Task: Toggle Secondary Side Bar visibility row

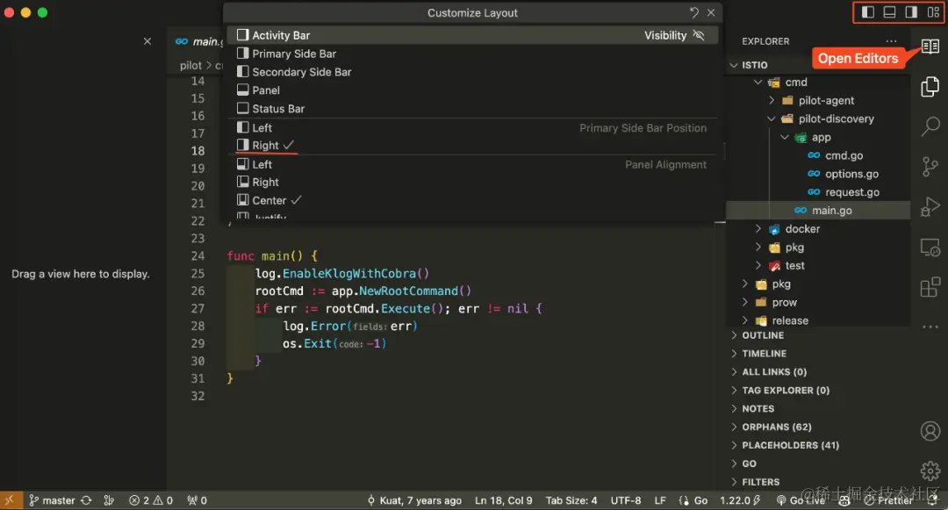Action: (472, 72)
